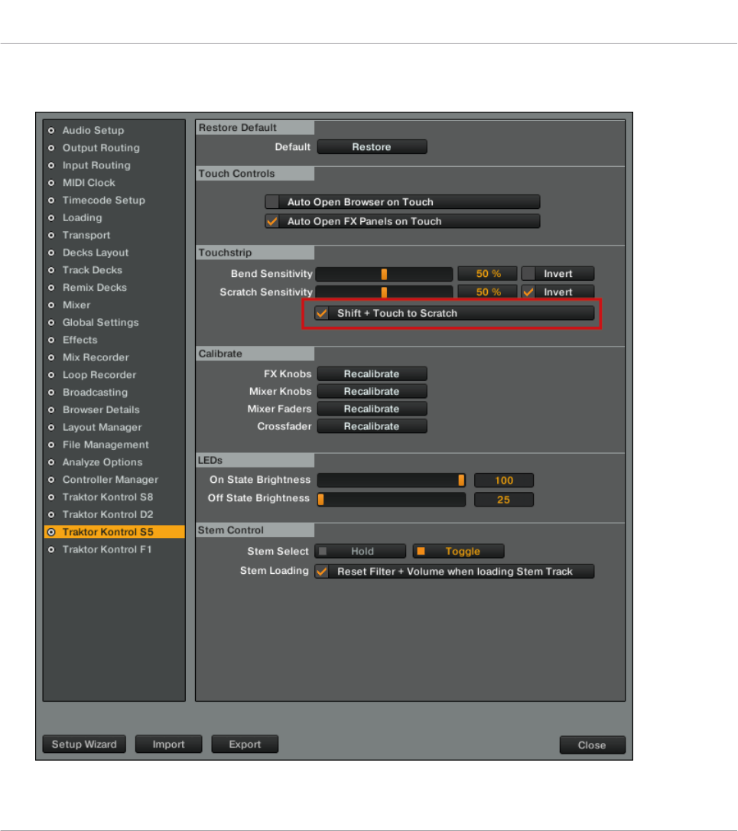This screenshot has height=831, width=738.
Task: Select Traktor Kontrol S8 in sidebar
Action: 107,497
